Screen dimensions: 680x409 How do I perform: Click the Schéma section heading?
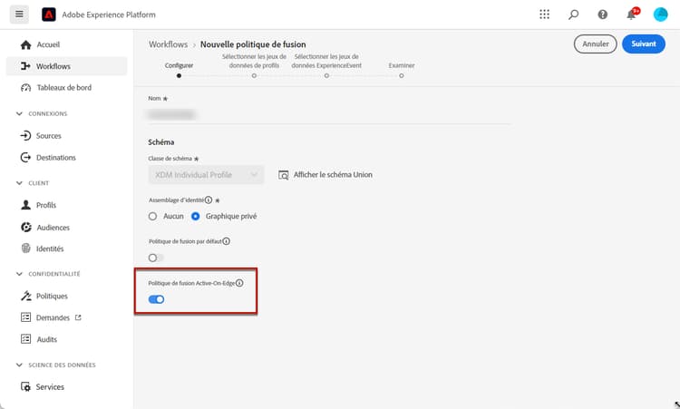coord(160,142)
